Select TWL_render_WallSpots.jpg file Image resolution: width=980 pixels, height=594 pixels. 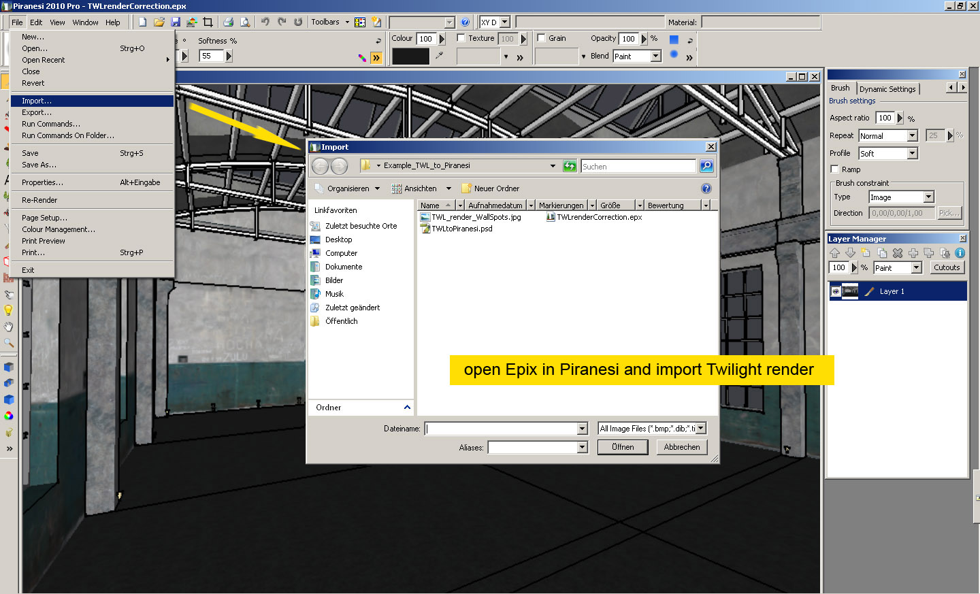pyautogui.click(x=471, y=217)
